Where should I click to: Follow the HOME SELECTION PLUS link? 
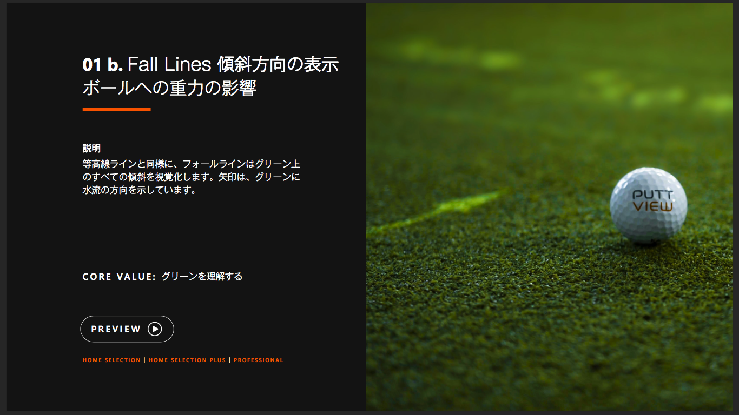pyautogui.click(x=187, y=360)
